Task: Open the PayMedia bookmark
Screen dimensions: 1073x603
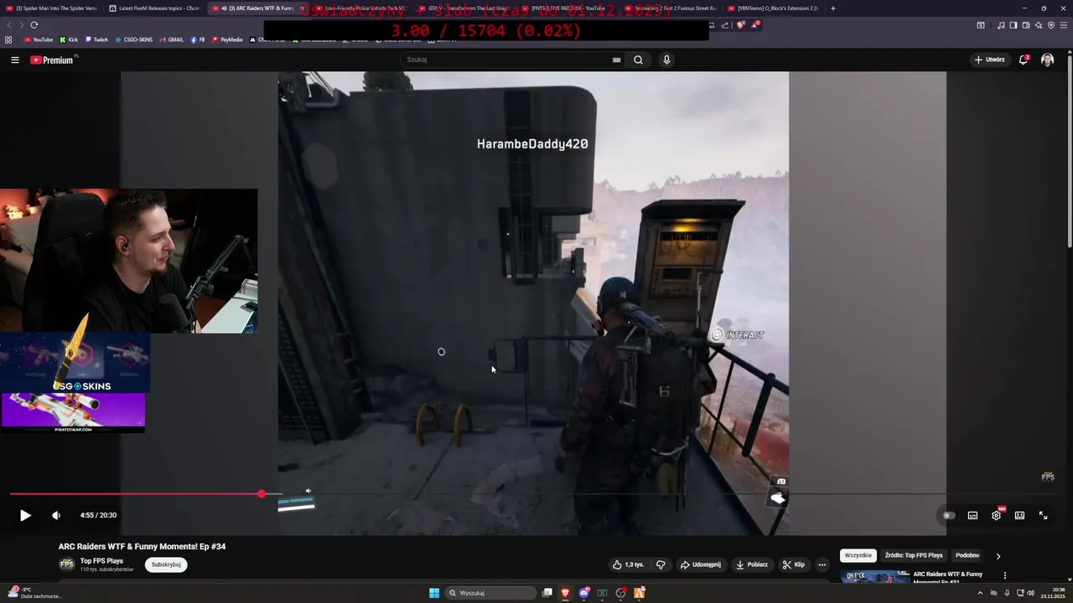Action: [x=227, y=39]
